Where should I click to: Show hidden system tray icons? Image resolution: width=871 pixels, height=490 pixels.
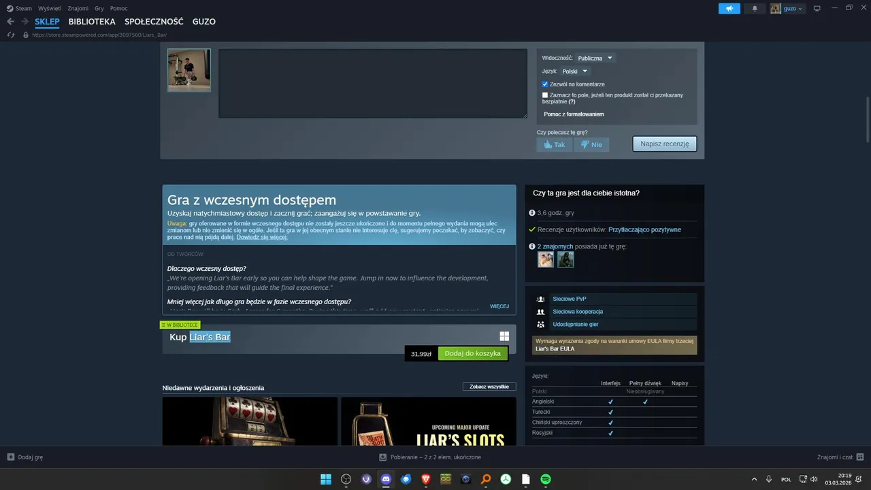(x=754, y=479)
